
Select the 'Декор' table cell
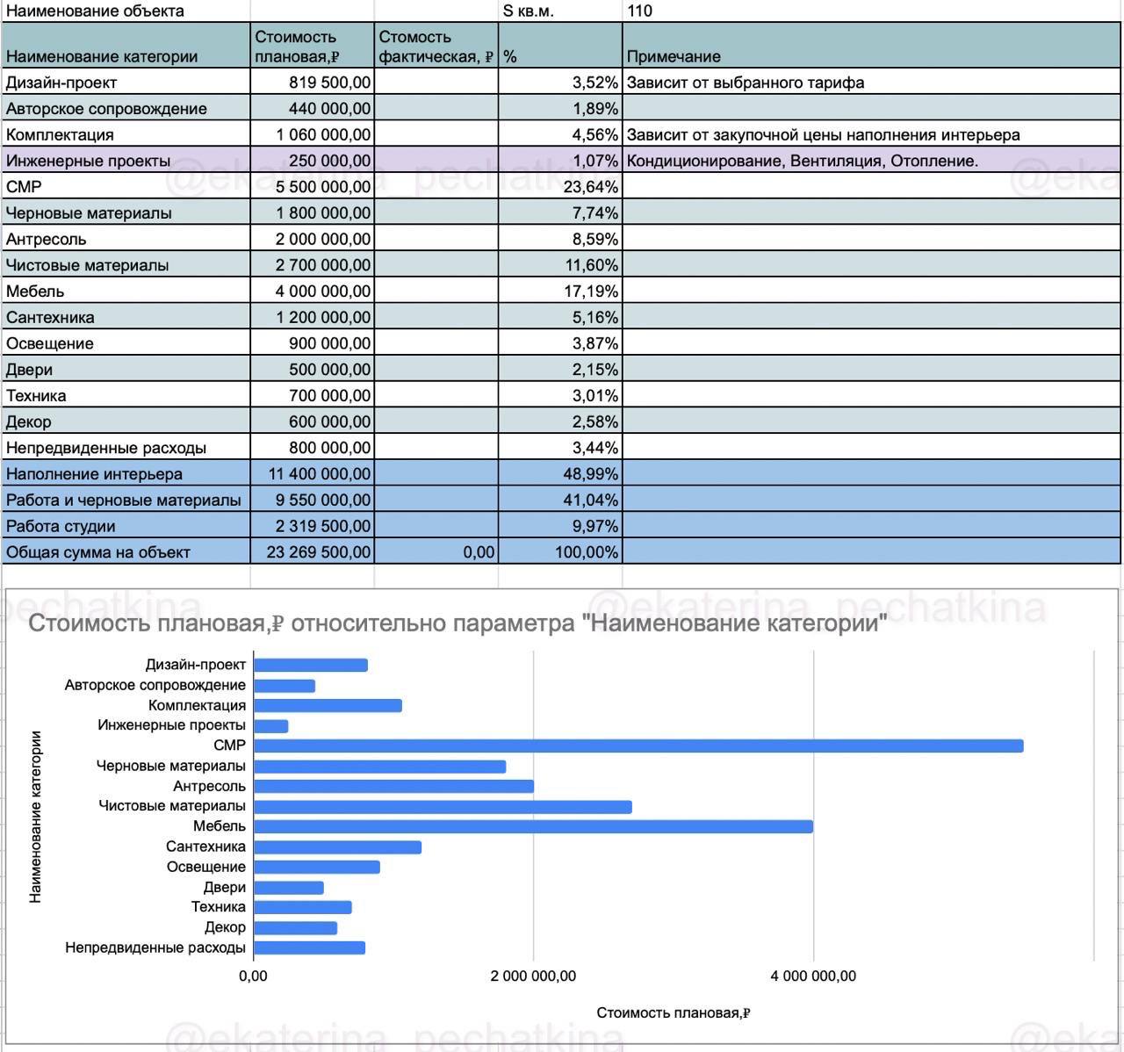pyautogui.click(x=126, y=422)
